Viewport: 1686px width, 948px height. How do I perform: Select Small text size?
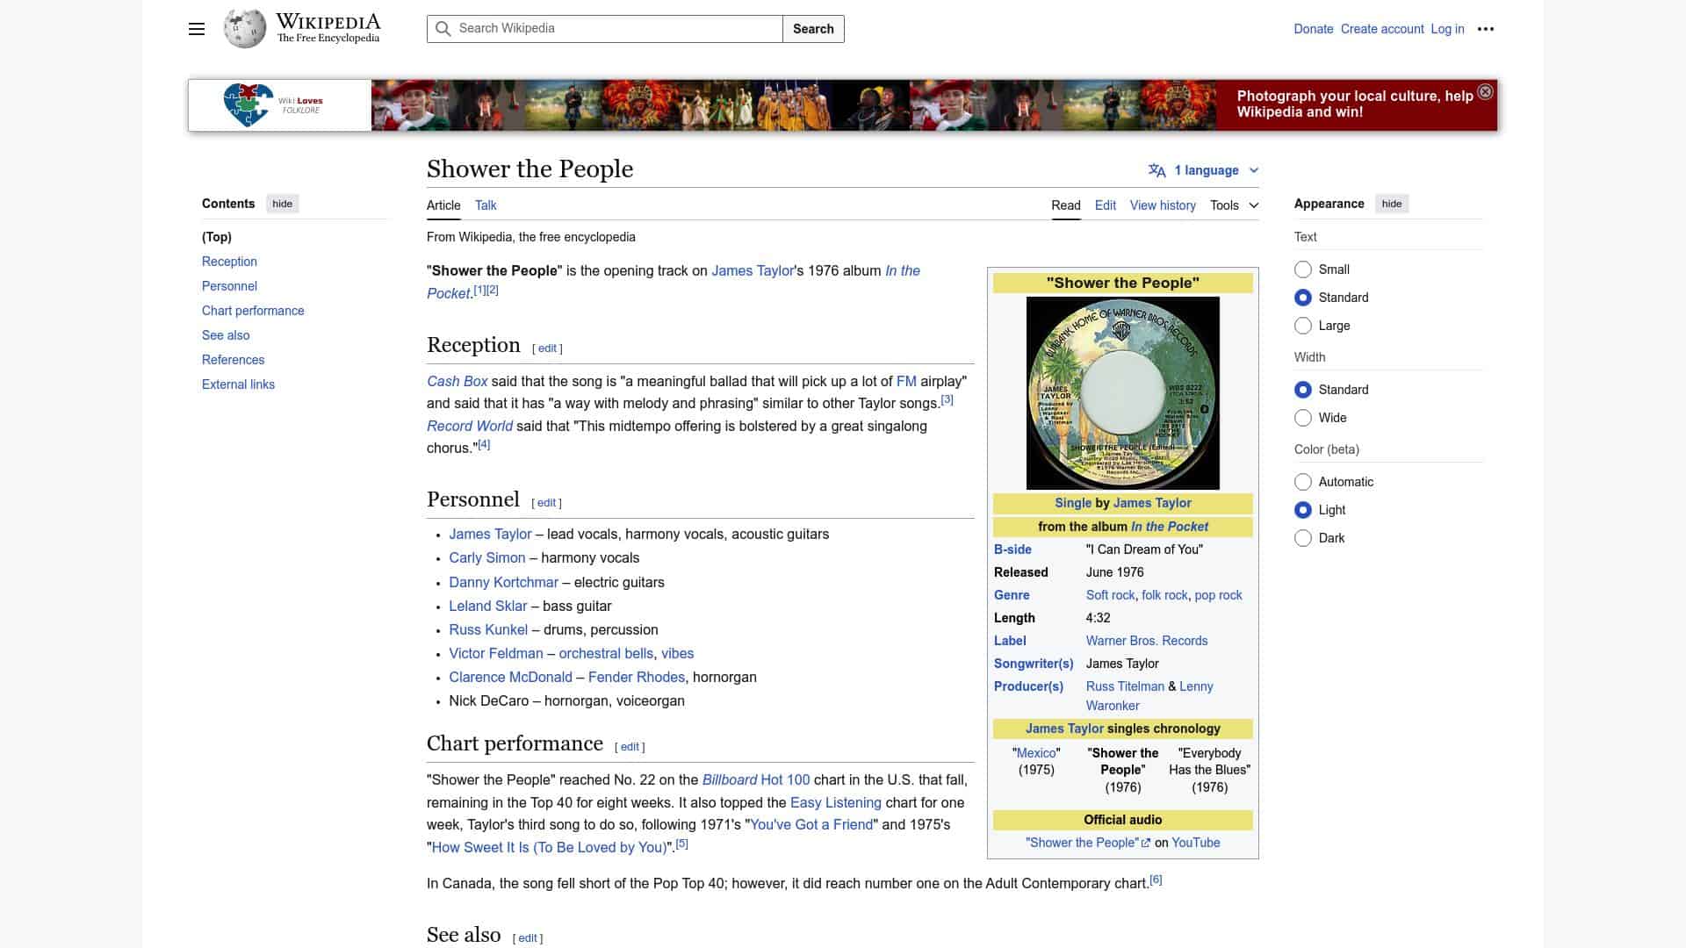pos(1303,269)
